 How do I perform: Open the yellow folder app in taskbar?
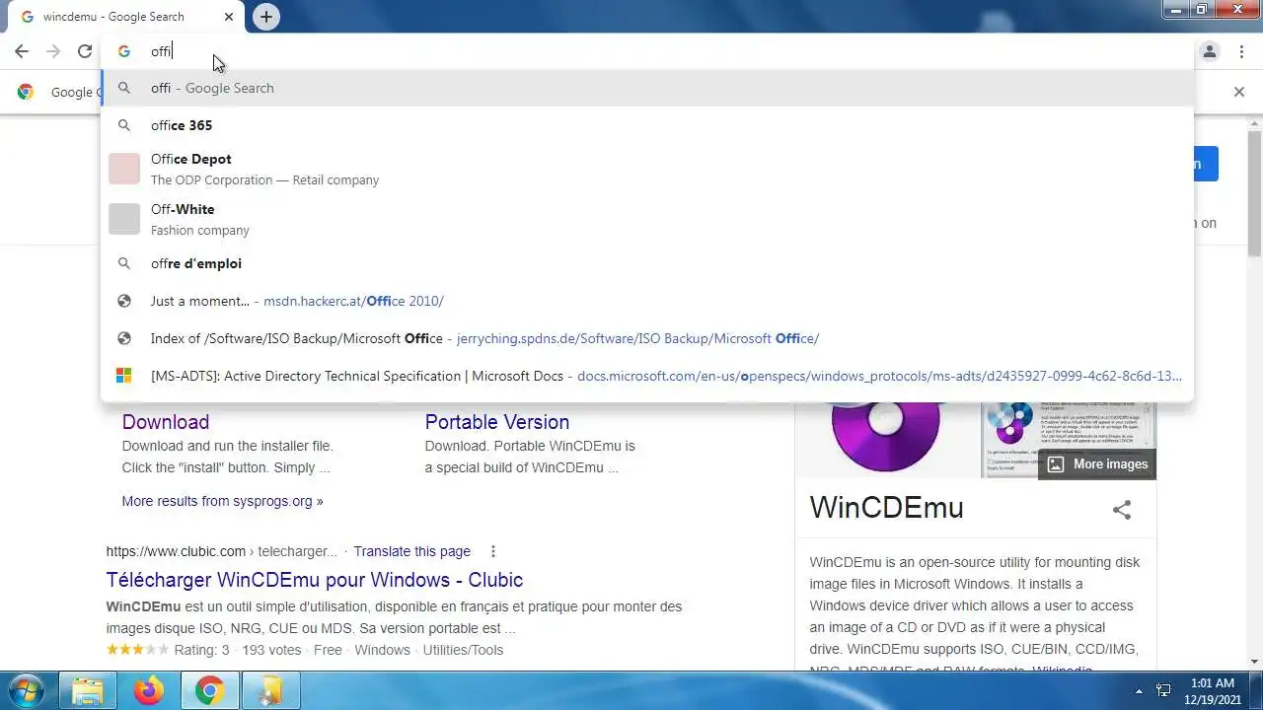tap(269, 691)
